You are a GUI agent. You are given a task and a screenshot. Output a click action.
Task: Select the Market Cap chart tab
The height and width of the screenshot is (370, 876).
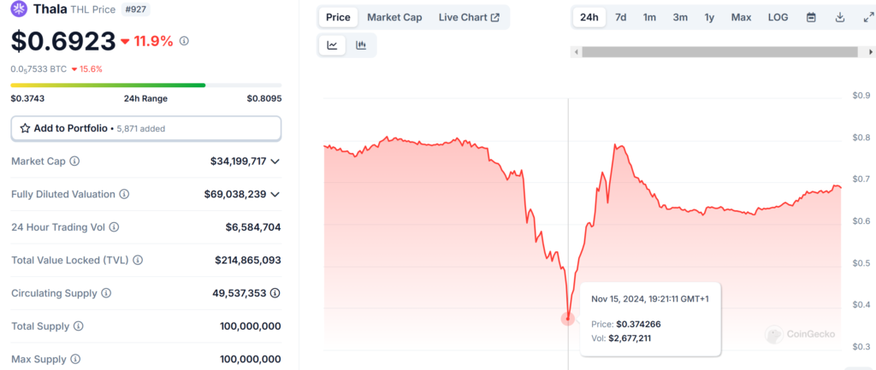(x=394, y=17)
